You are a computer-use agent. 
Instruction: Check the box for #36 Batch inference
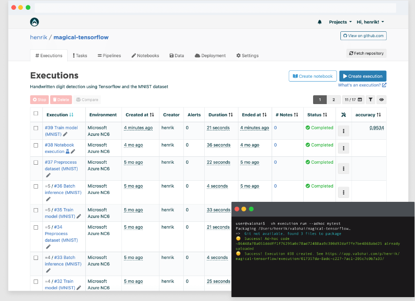pos(36,187)
